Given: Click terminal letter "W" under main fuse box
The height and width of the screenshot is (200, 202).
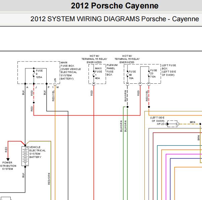Looking at the screenshot, I should (x=57, y=87).
